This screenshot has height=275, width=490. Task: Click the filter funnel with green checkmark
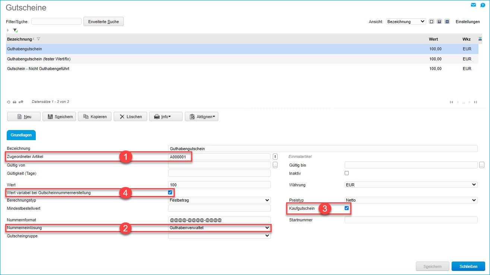15,30
